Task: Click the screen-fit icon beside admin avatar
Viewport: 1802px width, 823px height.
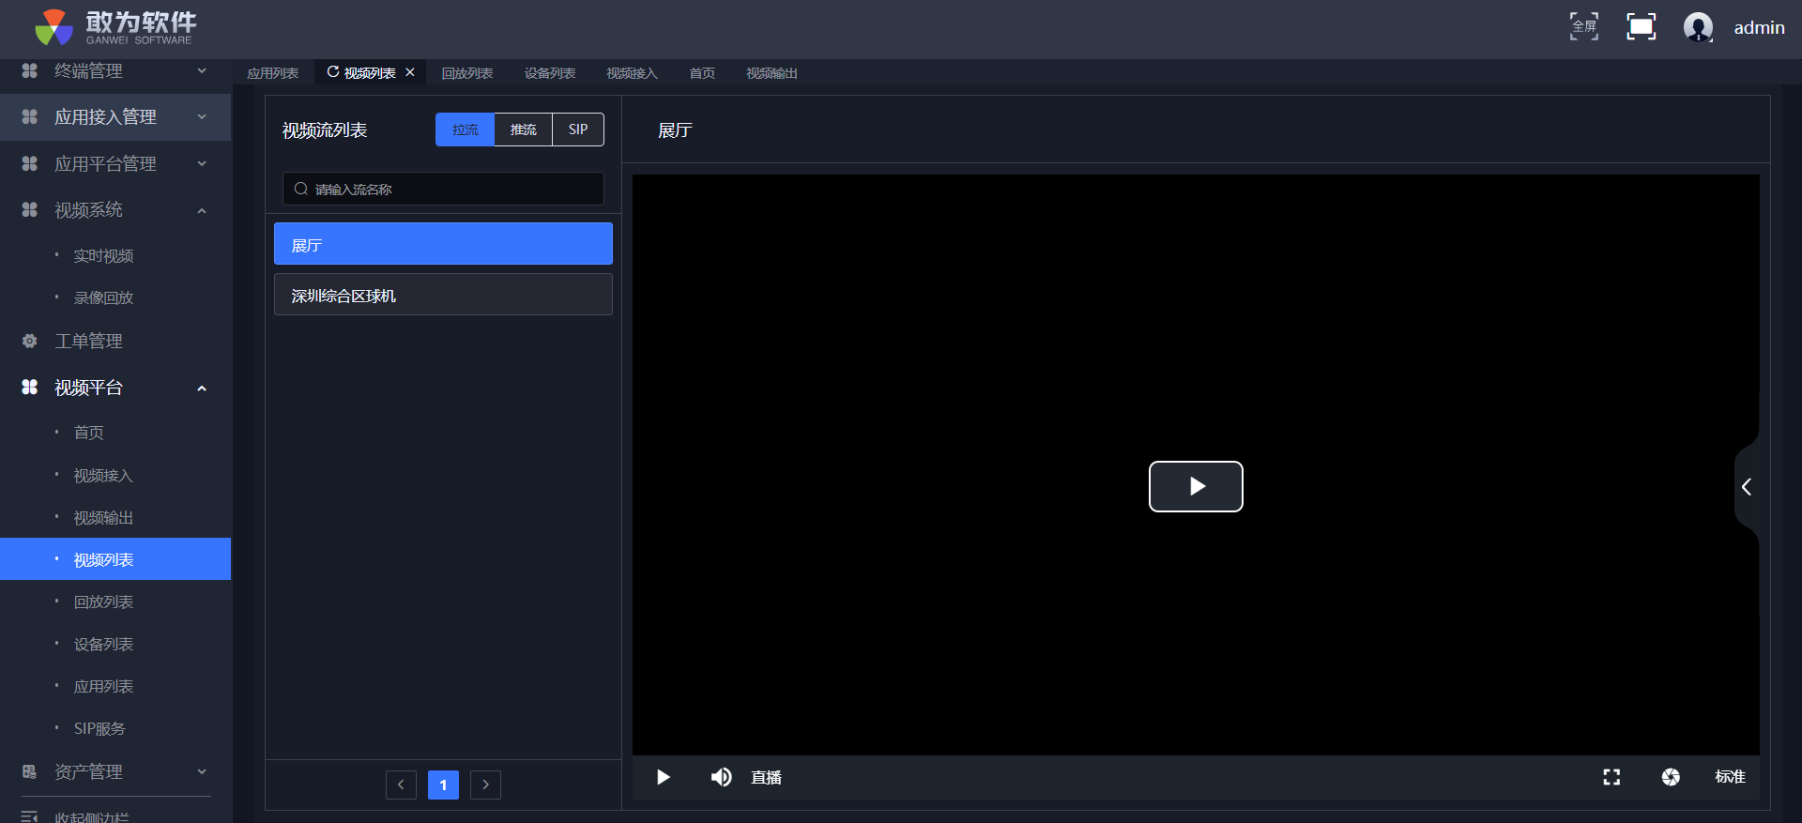Action: point(1641,26)
